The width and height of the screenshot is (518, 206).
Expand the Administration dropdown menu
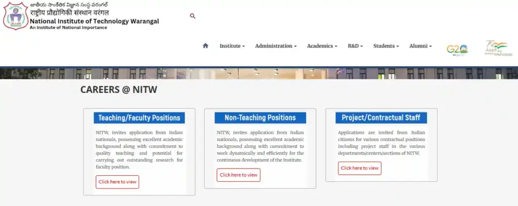[x=276, y=46]
